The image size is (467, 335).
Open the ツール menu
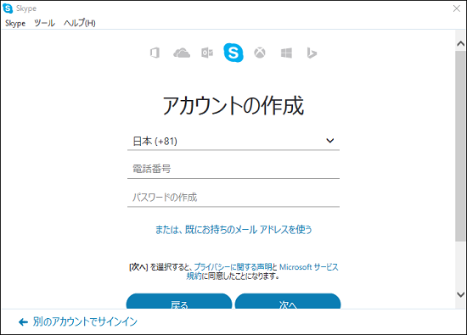[44, 23]
